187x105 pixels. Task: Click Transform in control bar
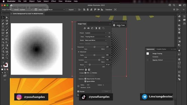(109, 10)
